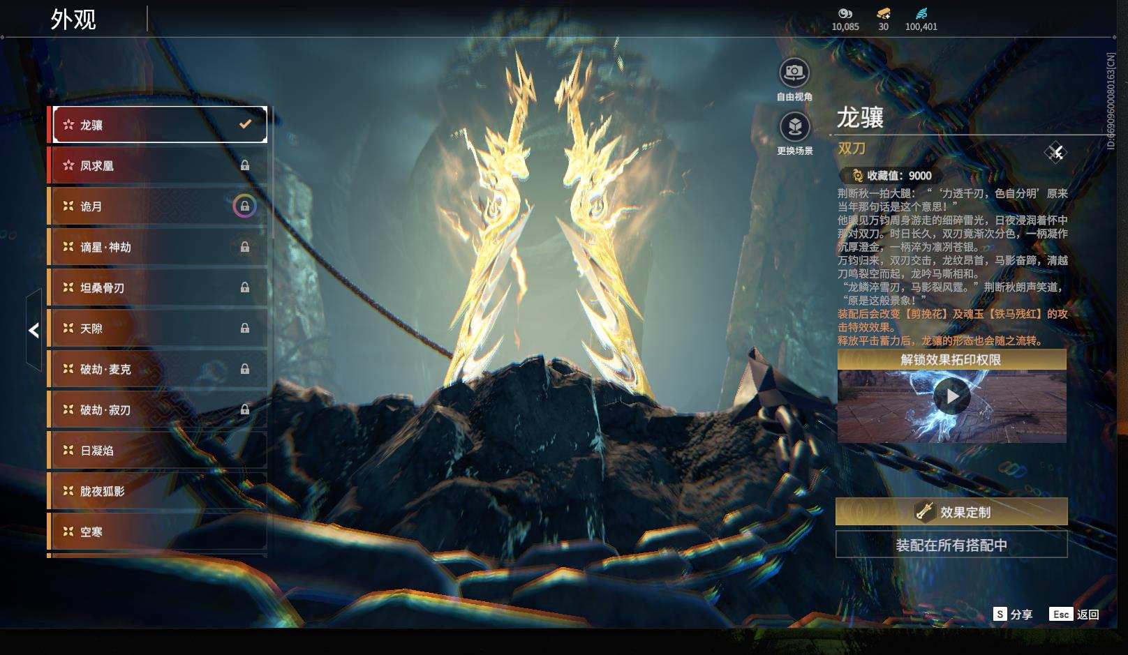Viewport: 1128px width, 655px height.
Task: Click the collection value icon beside 收藏值
Action: pos(857,176)
